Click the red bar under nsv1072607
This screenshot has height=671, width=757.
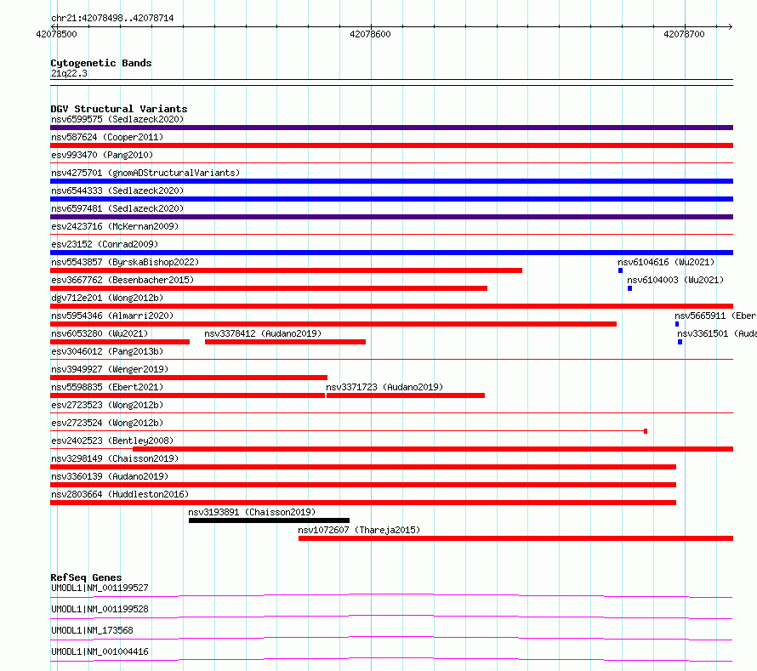(515, 538)
